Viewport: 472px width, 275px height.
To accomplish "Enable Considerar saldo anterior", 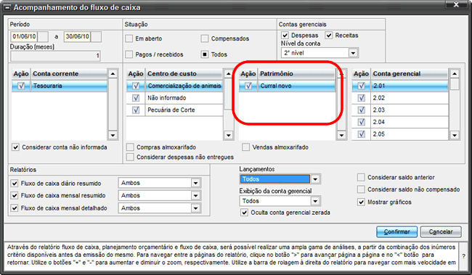I will tap(361, 177).
